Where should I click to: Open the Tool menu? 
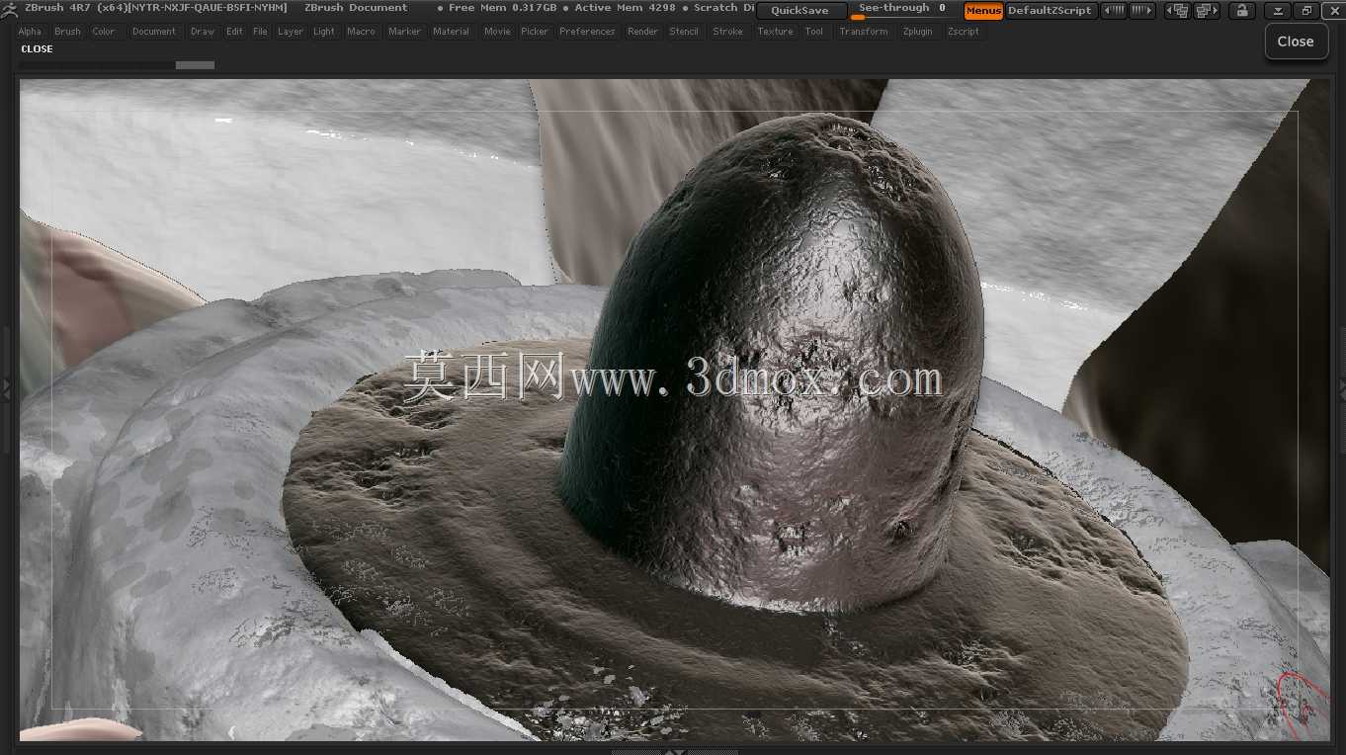click(x=814, y=32)
